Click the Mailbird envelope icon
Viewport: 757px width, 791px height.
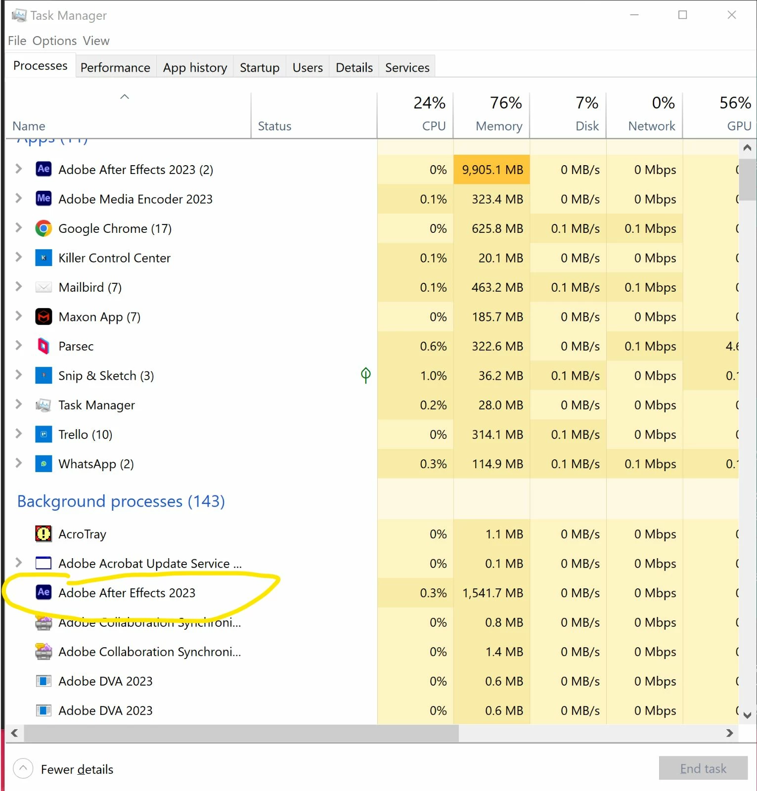44,287
